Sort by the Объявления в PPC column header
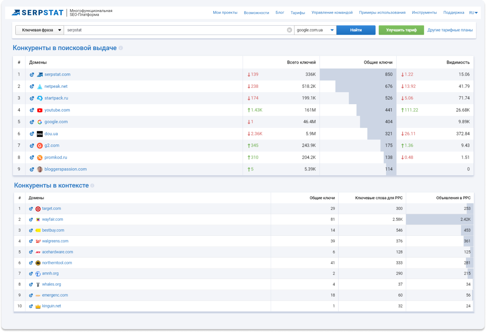 click(x=453, y=198)
